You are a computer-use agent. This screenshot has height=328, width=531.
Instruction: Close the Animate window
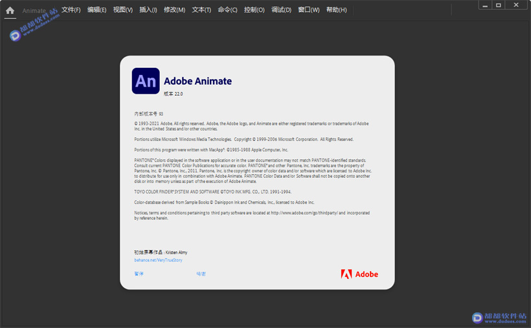[516, 5]
